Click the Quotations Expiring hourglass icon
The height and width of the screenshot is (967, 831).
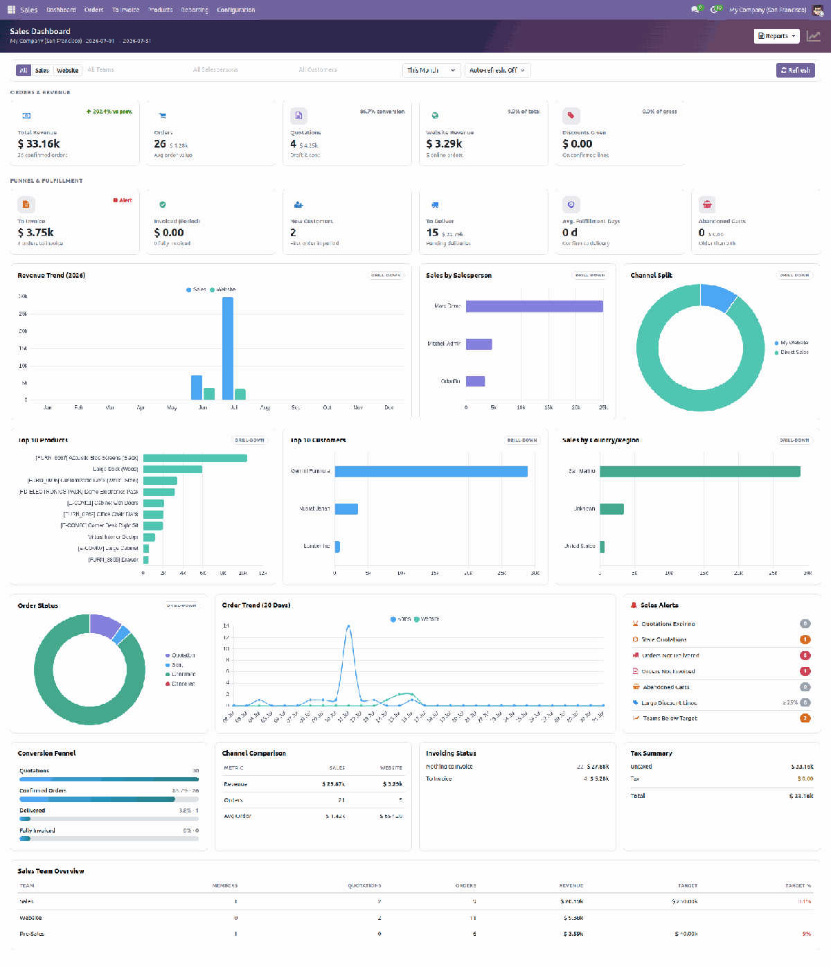coord(636,623)
